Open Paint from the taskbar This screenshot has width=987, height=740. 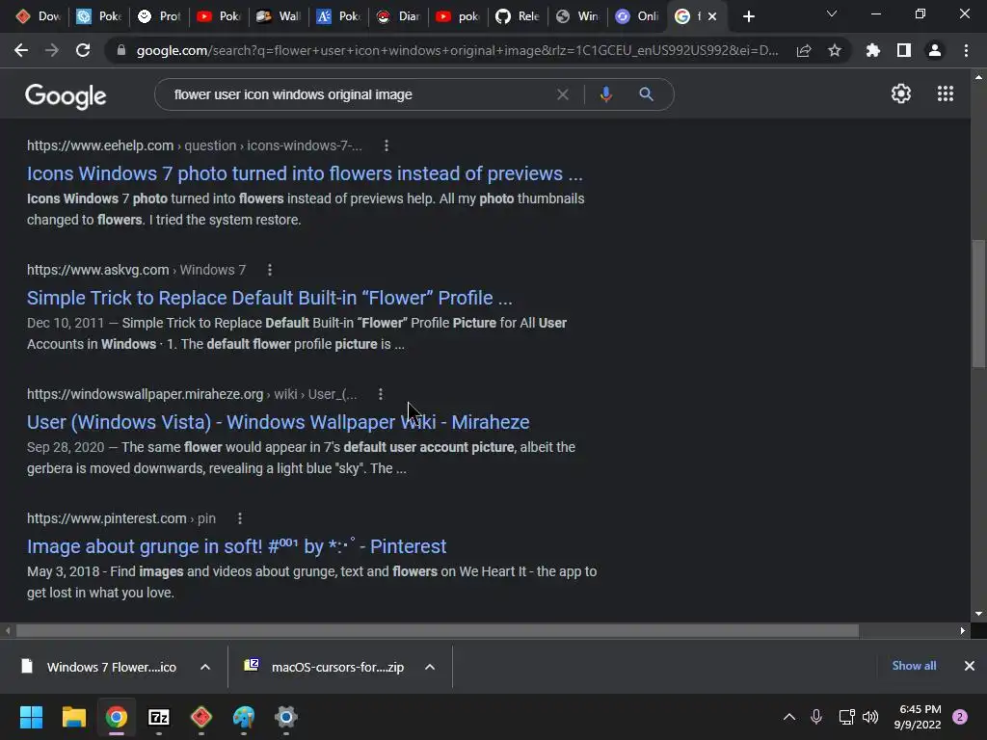coord(244,717)
